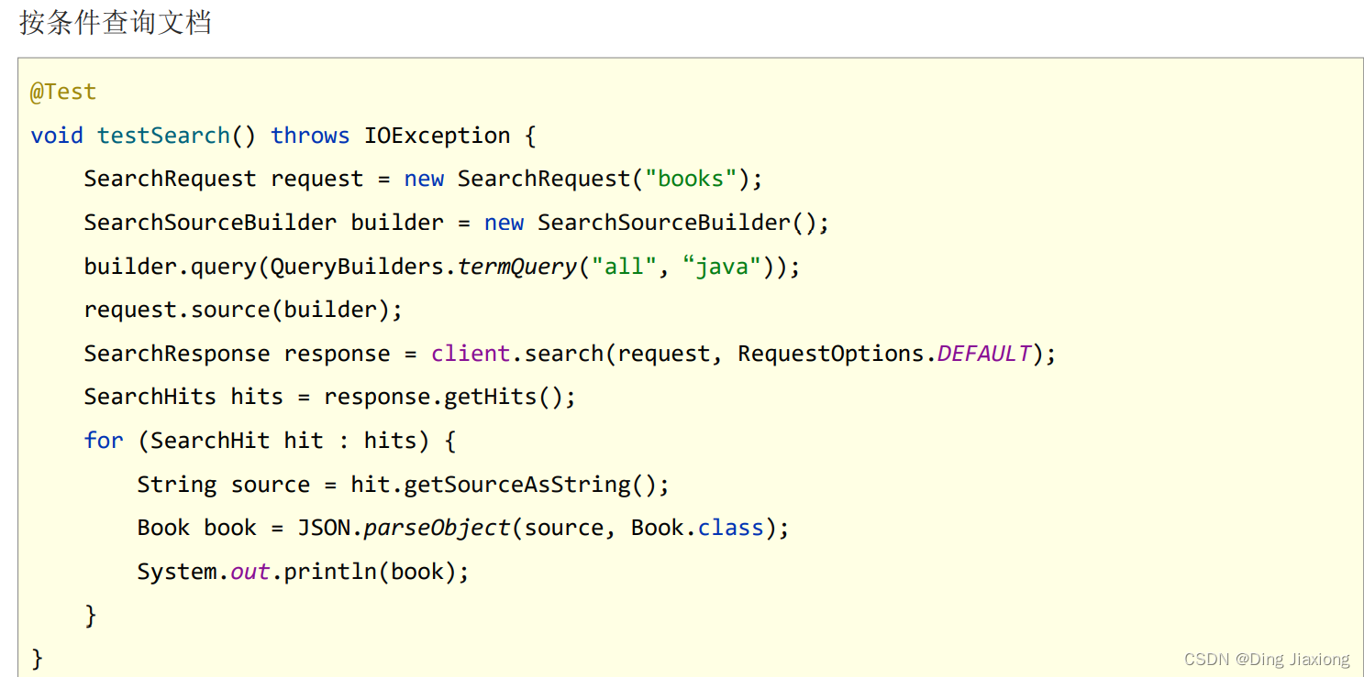Click the response.getHits() line

coord(330,397)
